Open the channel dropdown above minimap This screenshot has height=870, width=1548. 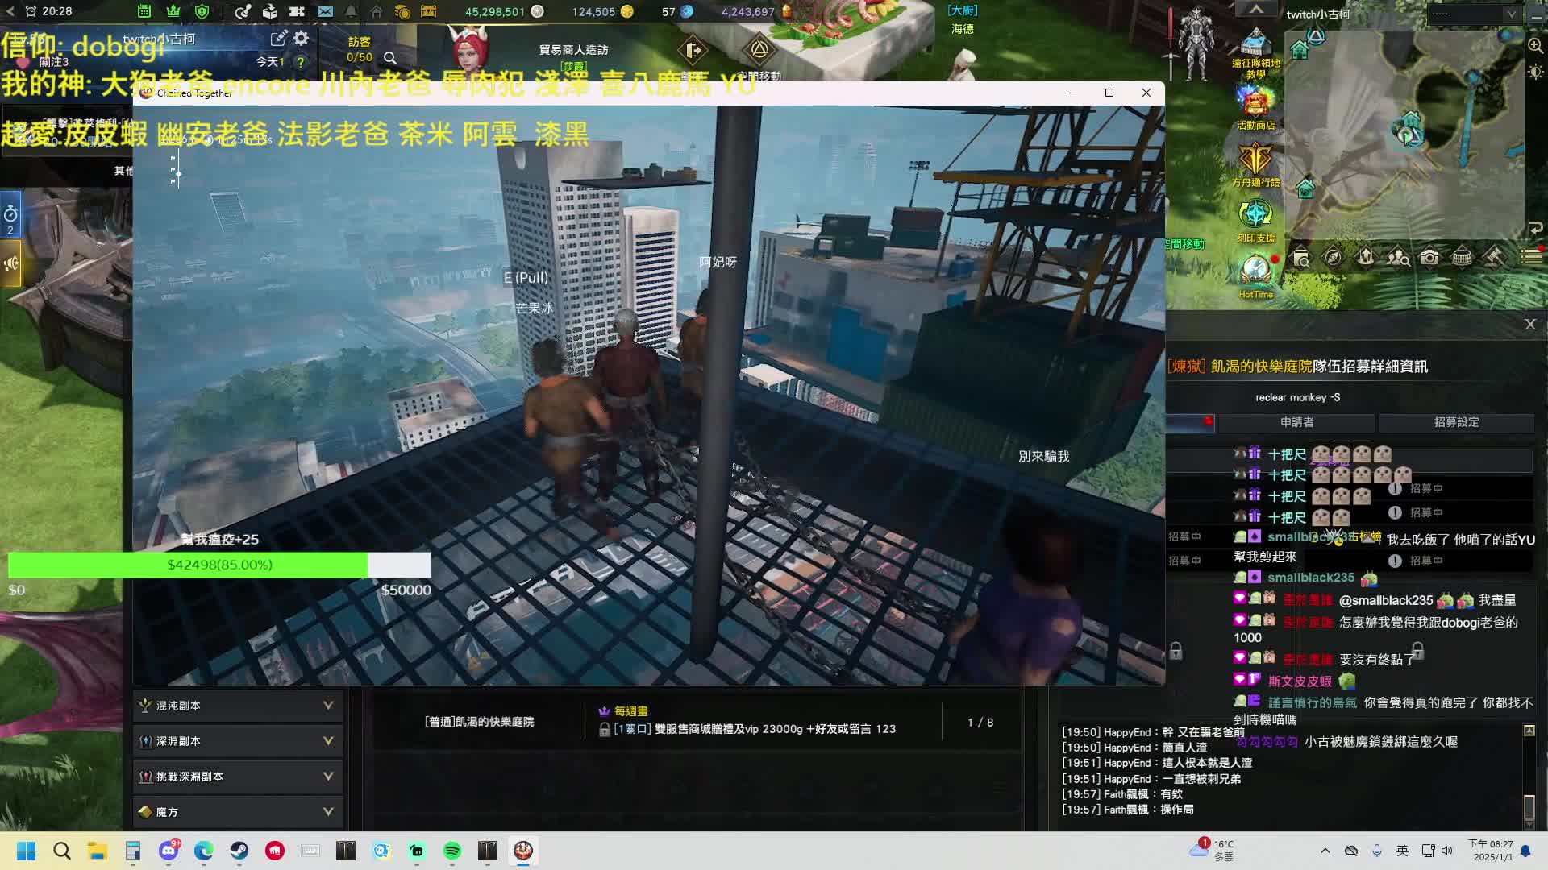point(1473,14)
